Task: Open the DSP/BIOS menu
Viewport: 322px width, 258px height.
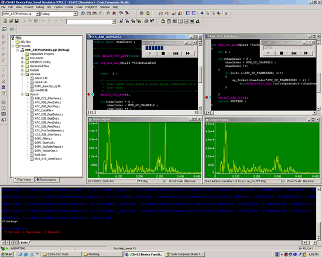Action: coord(91,7)
